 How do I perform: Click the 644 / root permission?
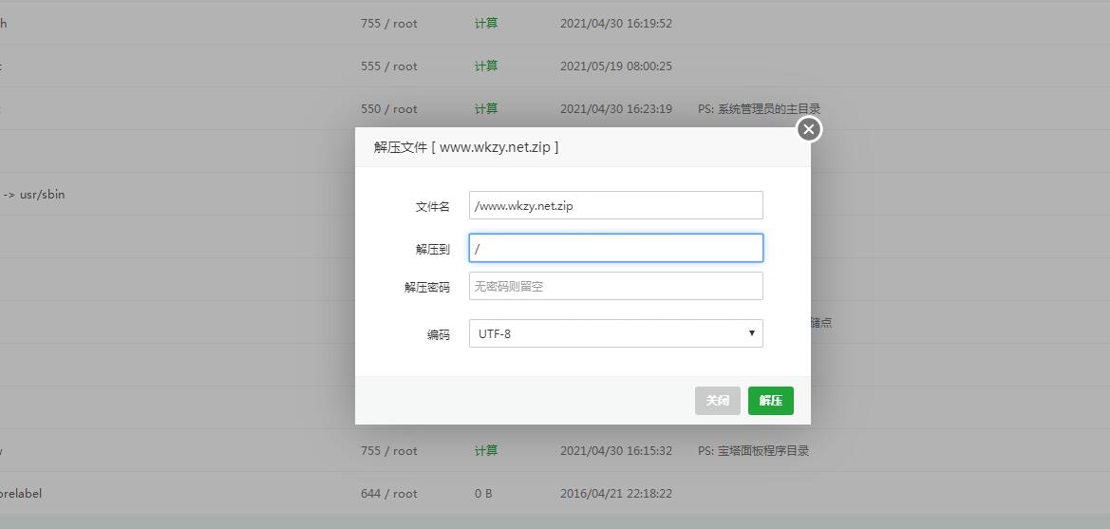[x=388, y=493]
